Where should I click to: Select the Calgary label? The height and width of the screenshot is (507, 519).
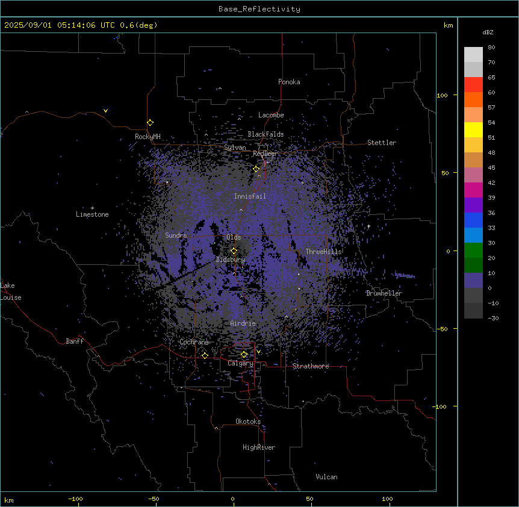(240, 363)
